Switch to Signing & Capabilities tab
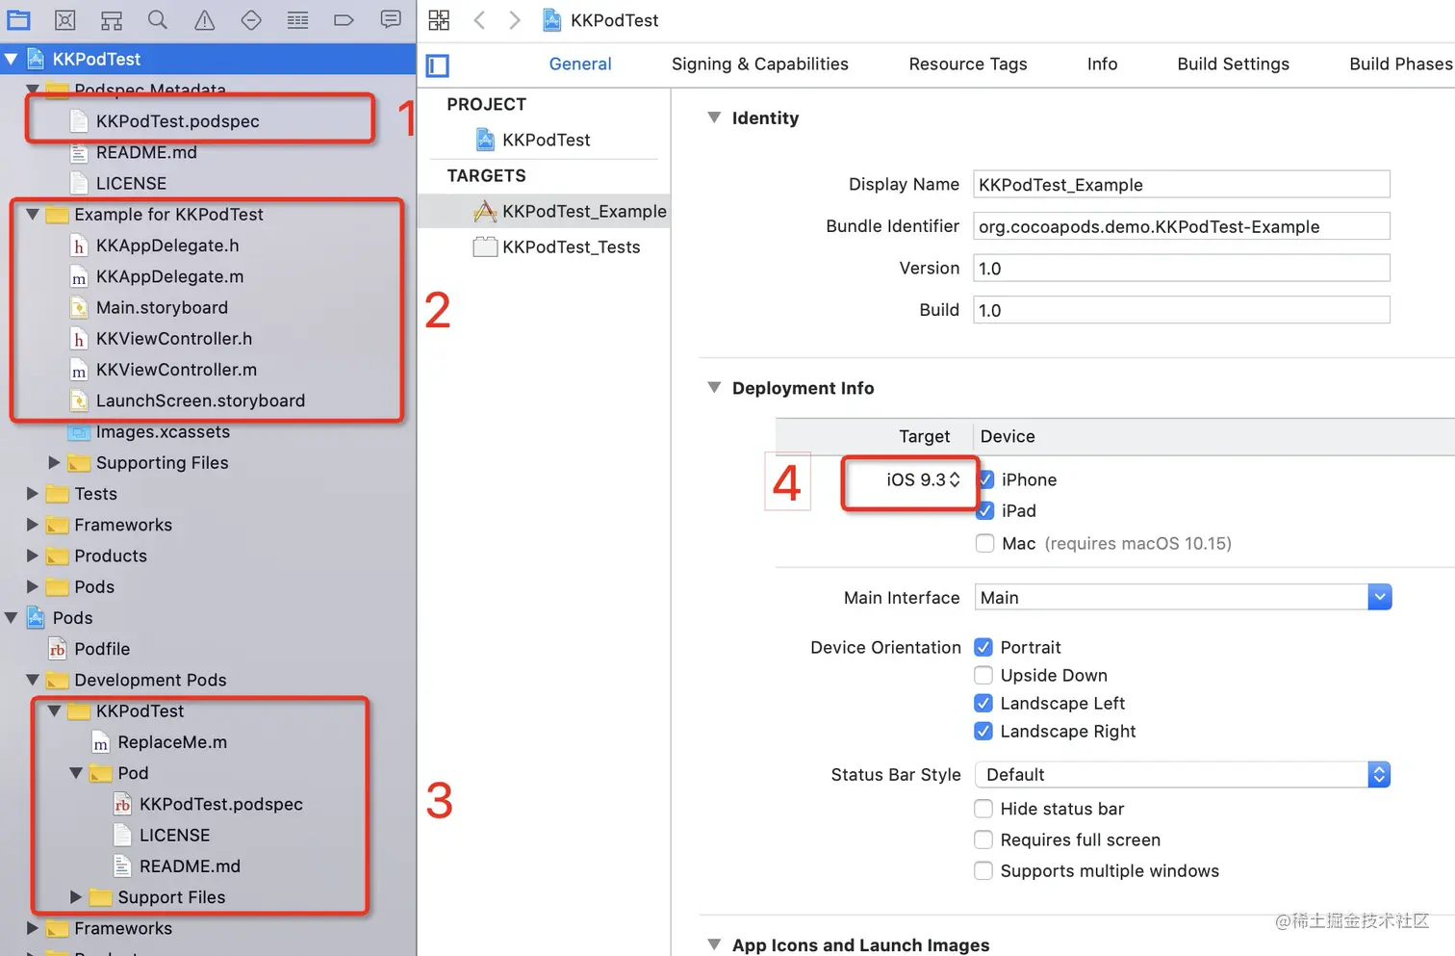 tap(760, 64)
